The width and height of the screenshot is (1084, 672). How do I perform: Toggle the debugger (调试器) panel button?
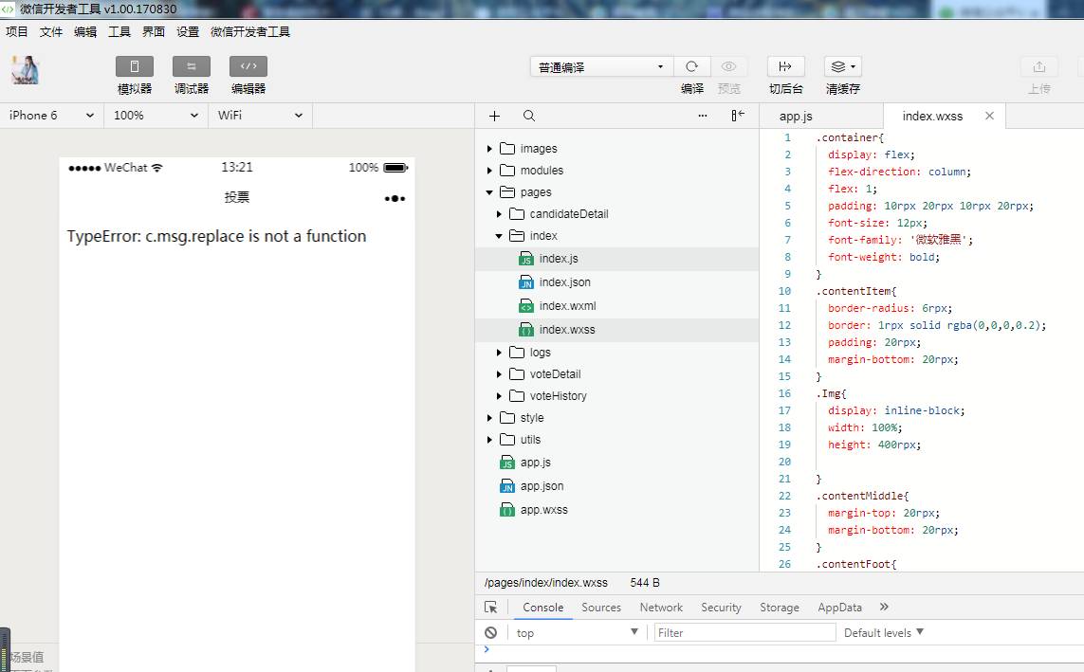(x=192, y=66)
